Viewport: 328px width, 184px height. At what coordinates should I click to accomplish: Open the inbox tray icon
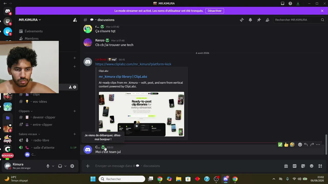click(283, 4)
